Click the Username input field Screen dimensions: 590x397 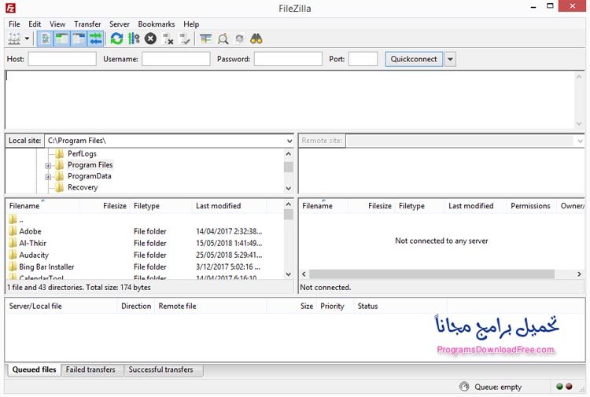coord(175,59)
